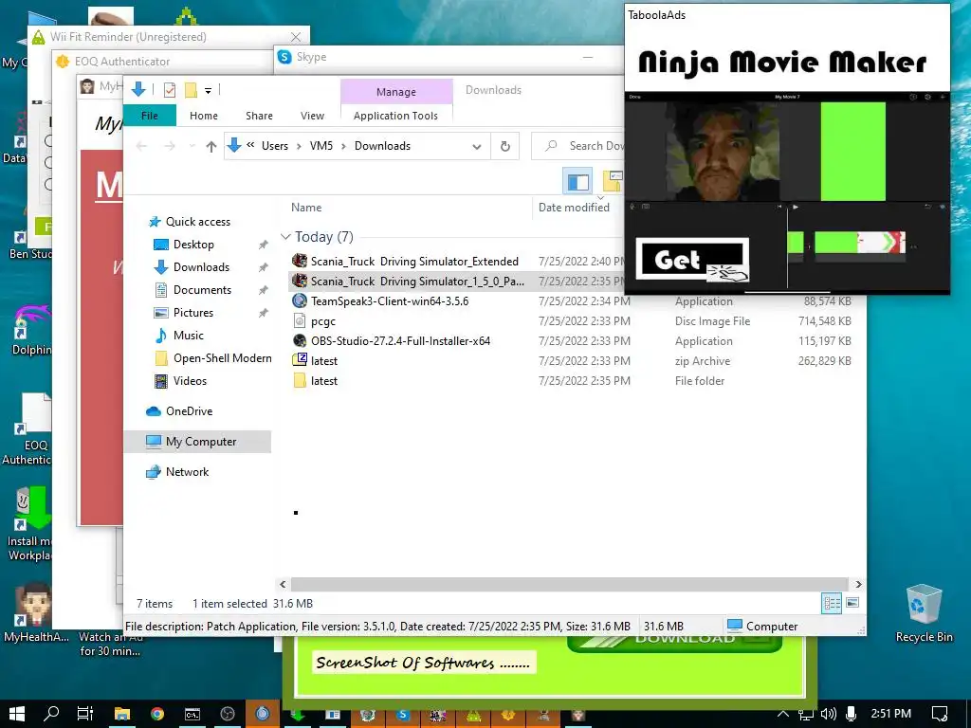Open the address bar history dropdown
This screenshot has height=728, width=971.
click(476, 147)
